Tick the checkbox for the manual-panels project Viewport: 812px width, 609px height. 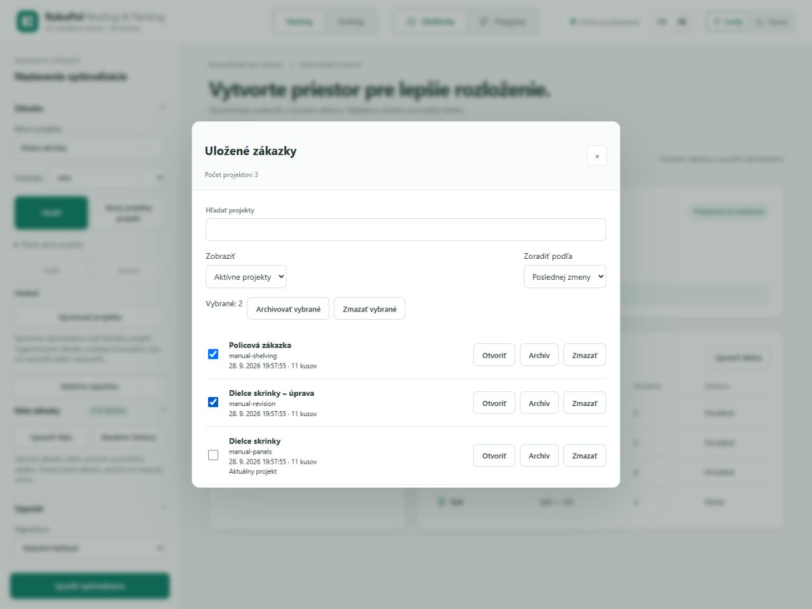[213, 455]
